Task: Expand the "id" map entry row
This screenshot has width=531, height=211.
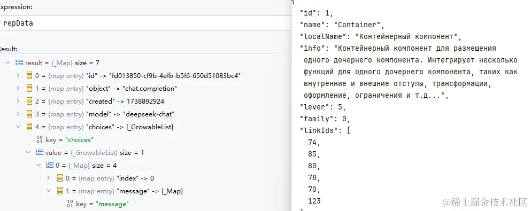Action: tap(18, 76)
